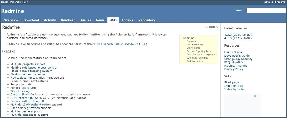Click Redmine at top of contents box
The width and height of the screenshot is (287, 118).
pos(189,38)
